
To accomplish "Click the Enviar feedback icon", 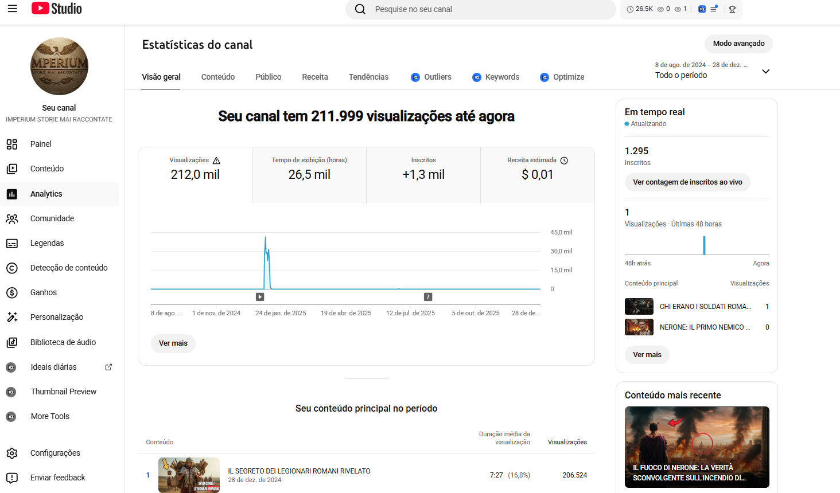I will pos(12,478).
